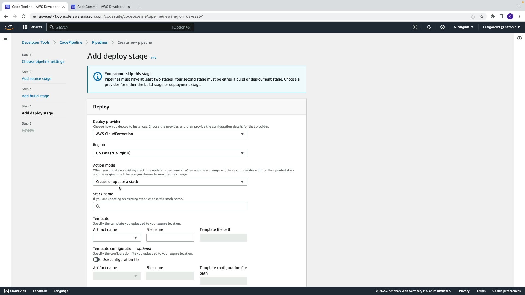
Task: Expand the Action mode dropdown
Action: 170,182
